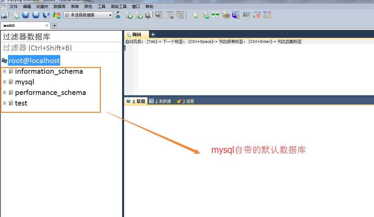This screenshot has width=374, height=217.
Task: Select the information_schema database
Action: pyautogui.click(x=49, y=71)
